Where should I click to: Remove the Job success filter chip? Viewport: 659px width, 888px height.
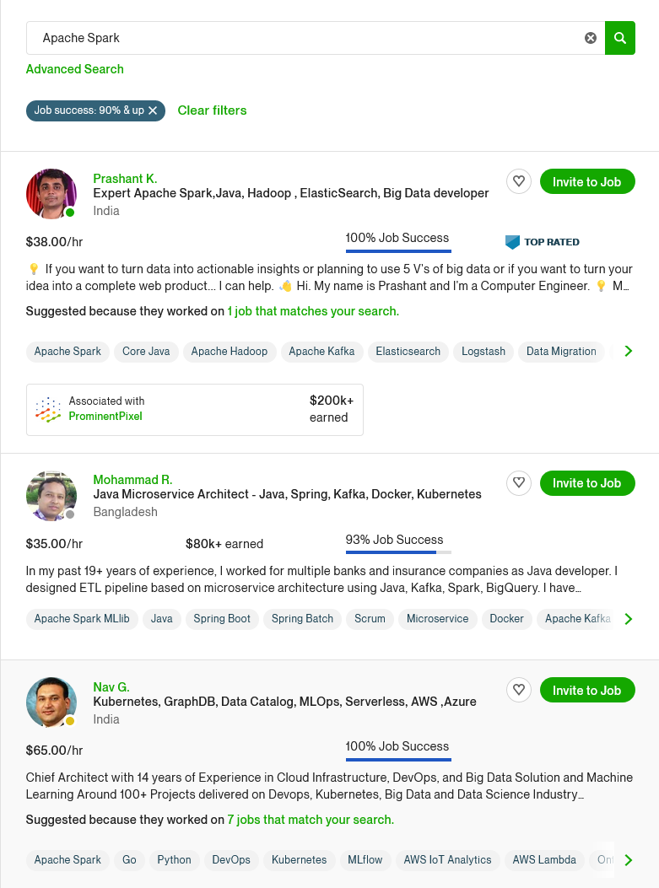click(153, 110)
